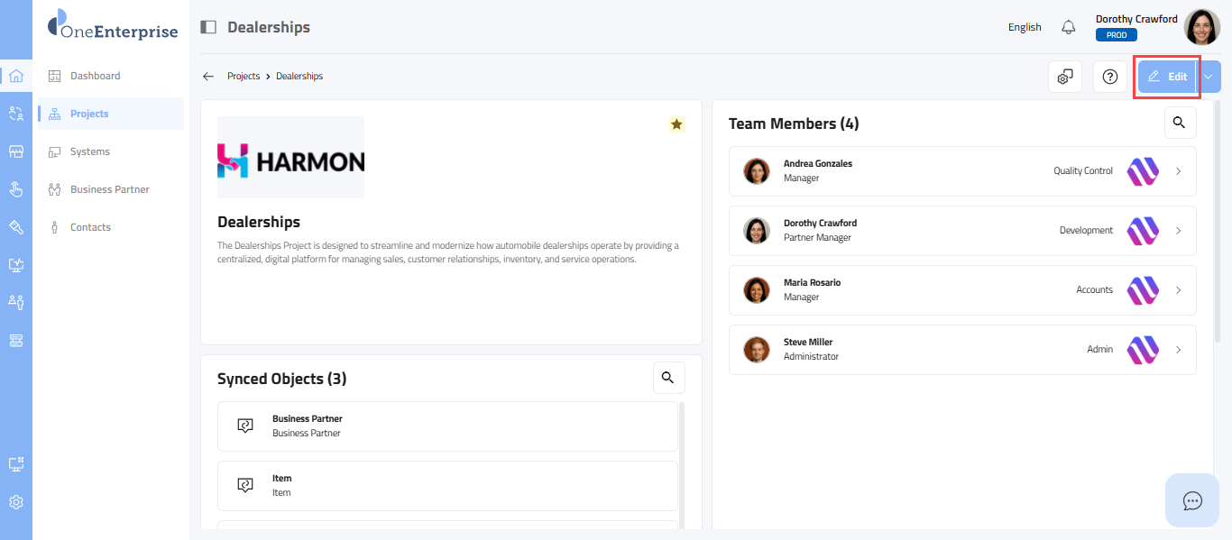Open Business Partner in side menu
1232x540 pixels.
point(109,189)
